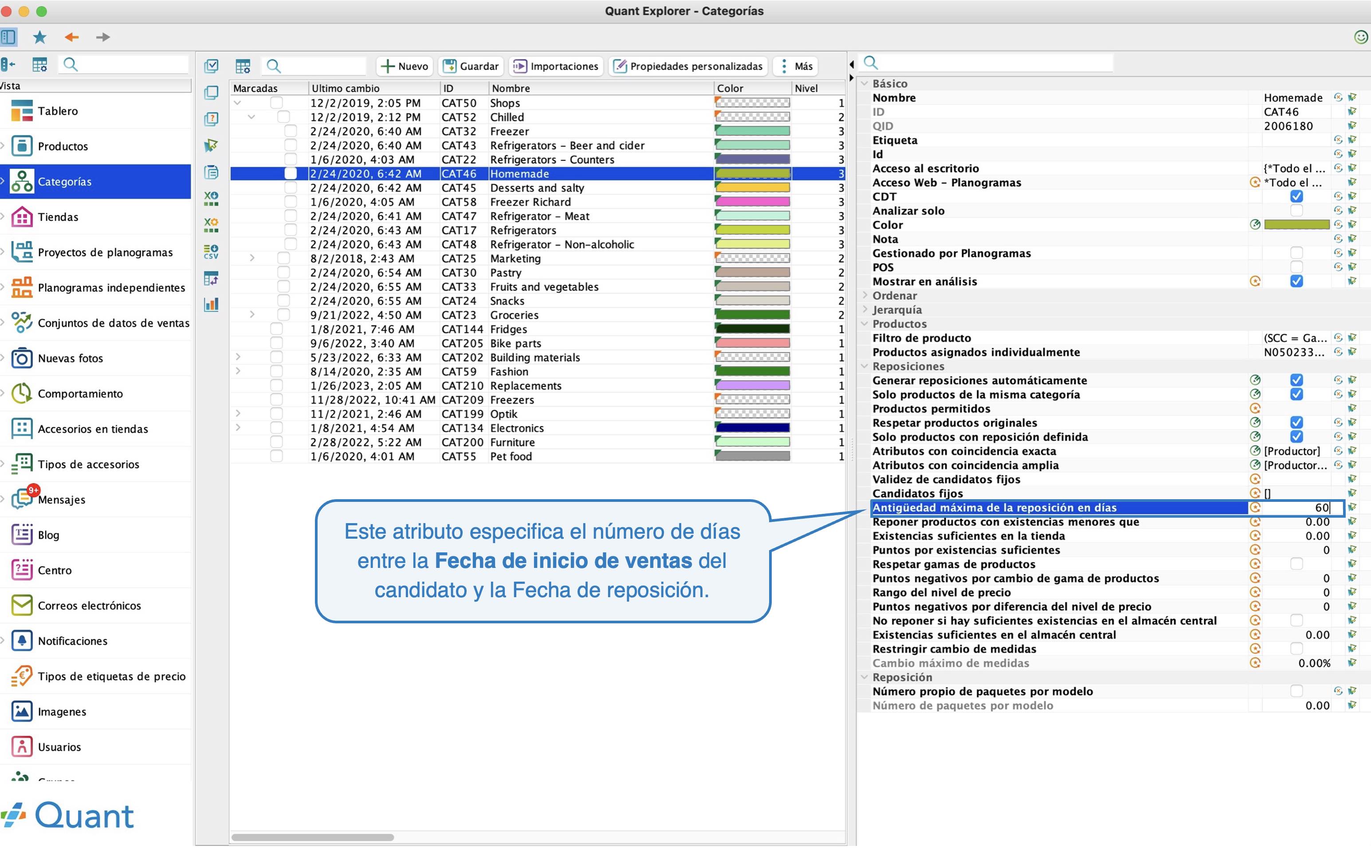Collapse the Reposiciones section
Screen dimensions: 1371x849
coord(864,366)
